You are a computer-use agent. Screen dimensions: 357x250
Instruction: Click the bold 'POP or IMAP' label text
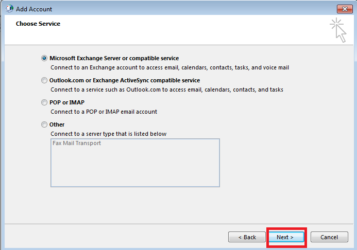pos(67,102)
